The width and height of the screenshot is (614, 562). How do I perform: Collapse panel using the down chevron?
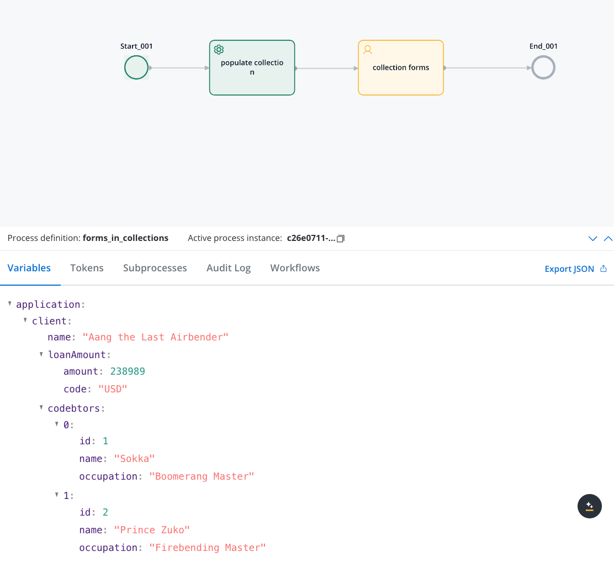[x=593, y=239]
